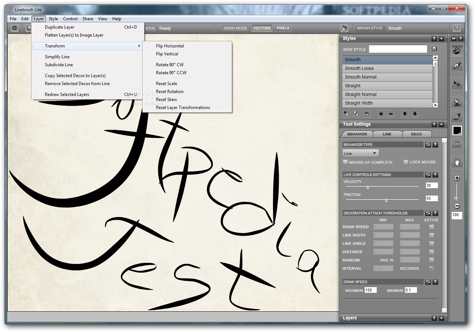Enable the Mouse-Up Complete checkbox

[345, 162]
